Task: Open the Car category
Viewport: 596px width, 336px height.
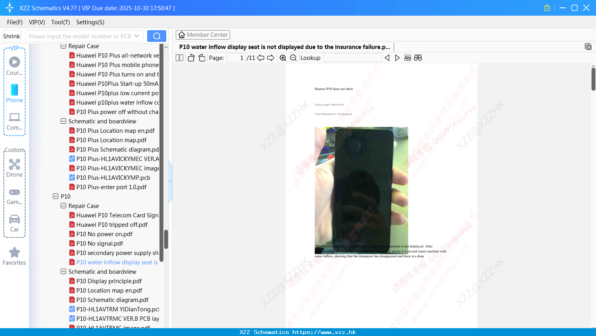Action: pos(14,223)
